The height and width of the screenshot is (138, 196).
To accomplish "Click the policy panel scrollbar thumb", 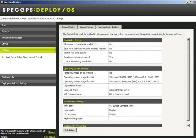I will coord(188,81).
